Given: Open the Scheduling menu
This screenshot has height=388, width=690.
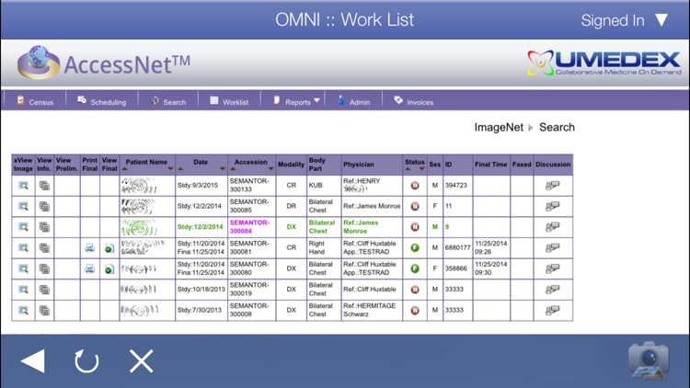Looking at the screenshot, I should pyautogui.click(x=101, y=102).
